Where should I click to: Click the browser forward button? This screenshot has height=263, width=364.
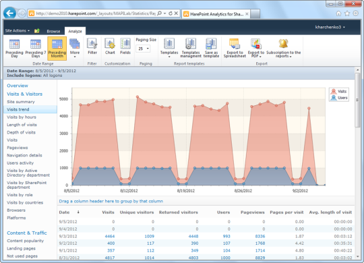point(22,13)
